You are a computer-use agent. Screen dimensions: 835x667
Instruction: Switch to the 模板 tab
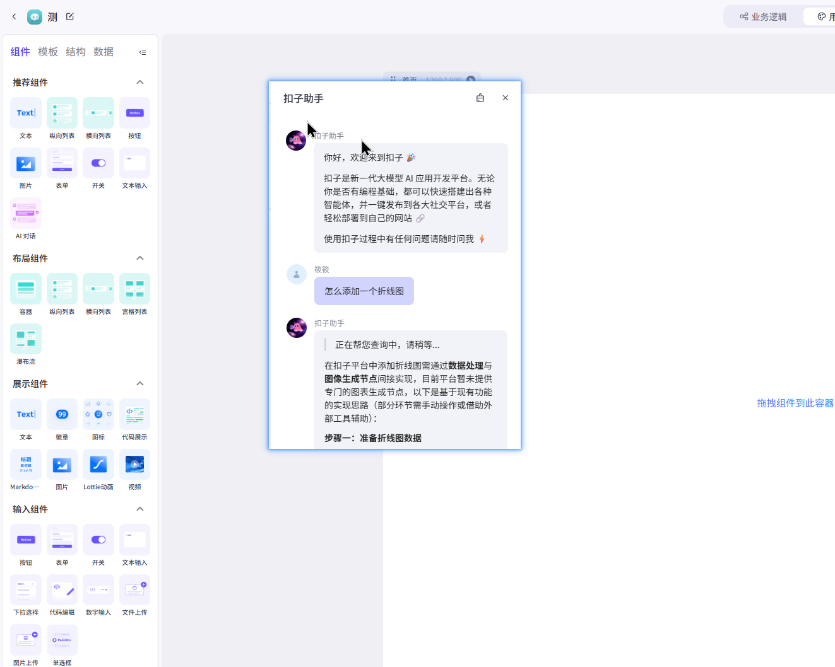tap(48, 52)
